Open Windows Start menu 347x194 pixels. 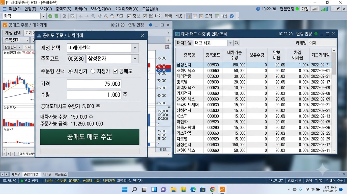[x=125, y=189]
